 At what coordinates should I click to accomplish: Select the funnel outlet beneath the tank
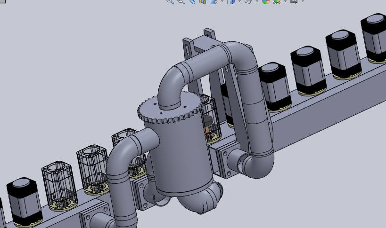201,197
